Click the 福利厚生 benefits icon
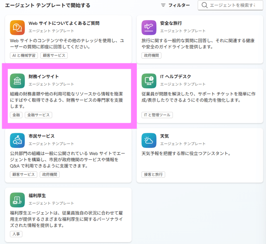This screenshot has height=244, width=266. (17, 200)
